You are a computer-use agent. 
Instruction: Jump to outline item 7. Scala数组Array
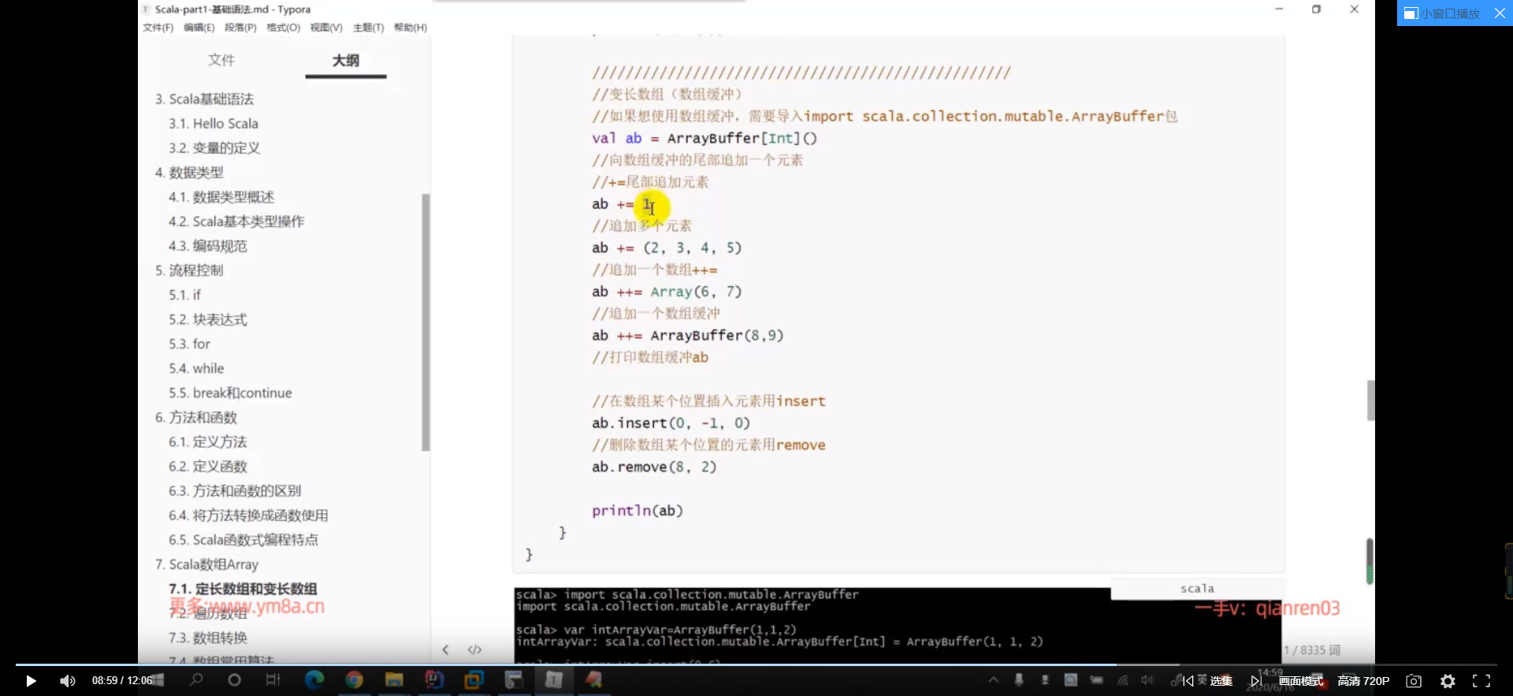(x=206, y=564)
